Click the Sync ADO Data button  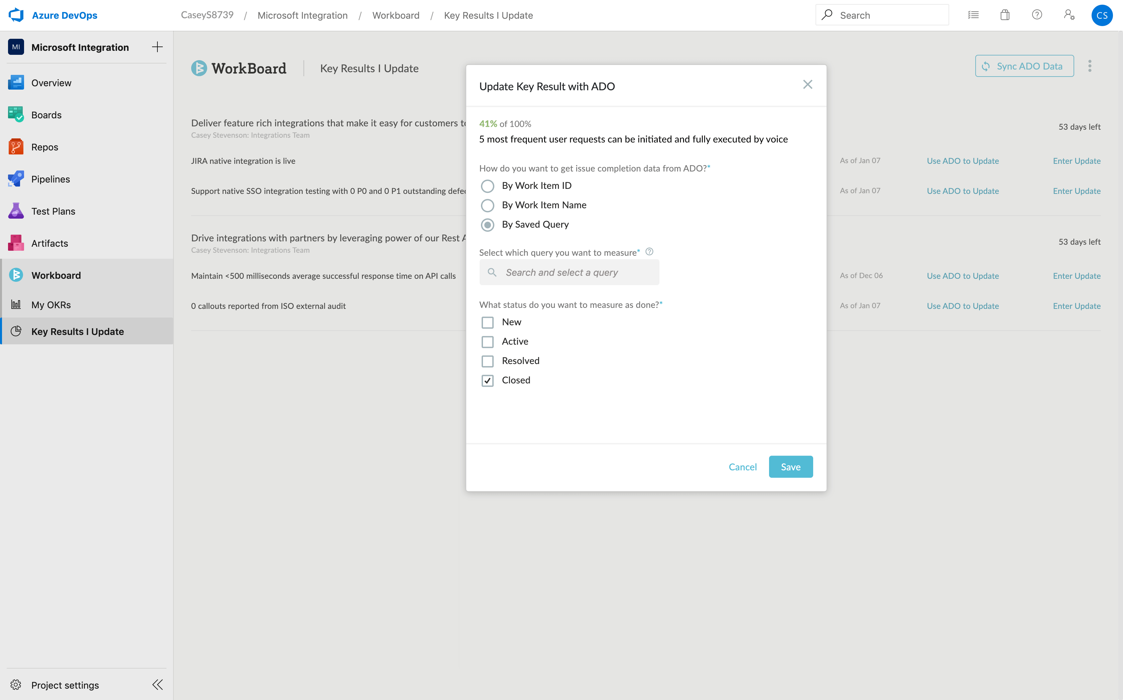coord(1024,66)
